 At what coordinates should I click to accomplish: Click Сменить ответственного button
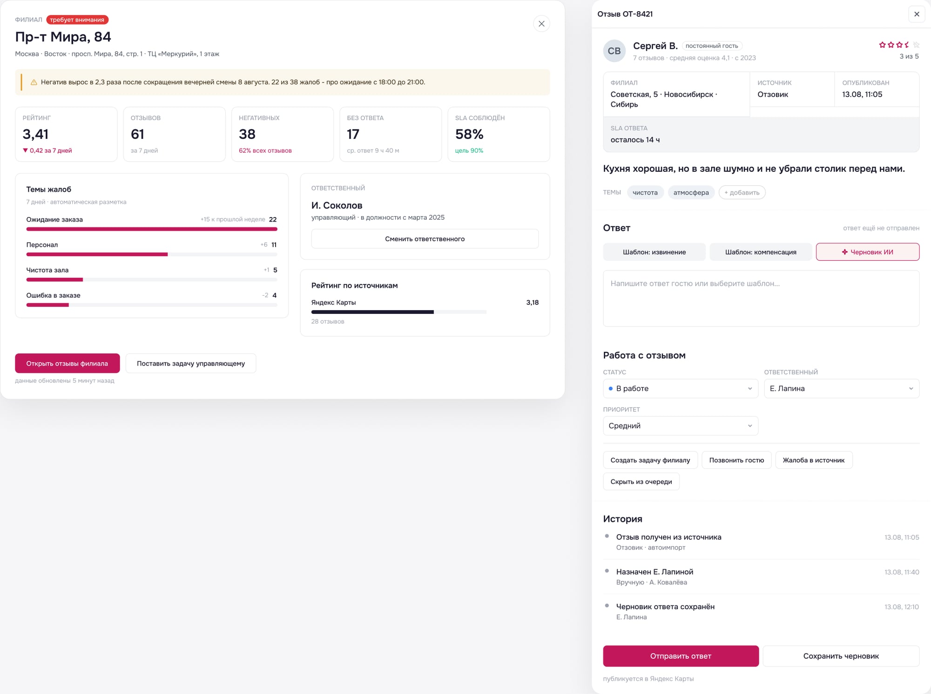(425, 239)
